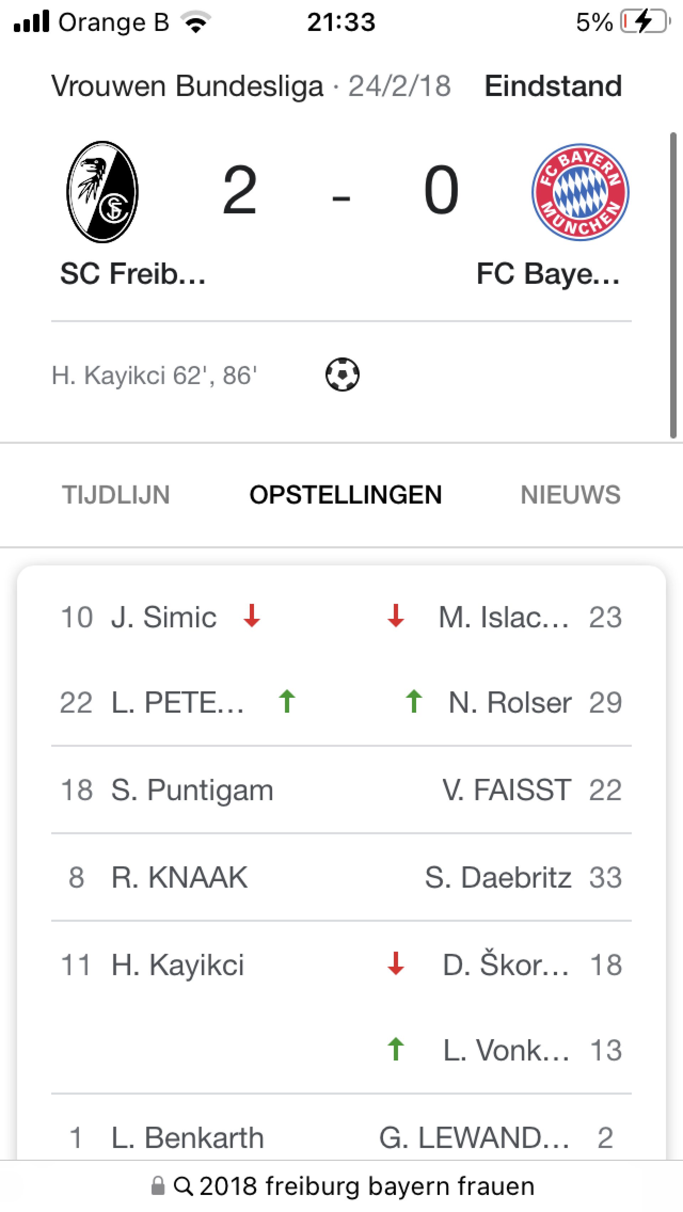Tap red arrow next to D. Škor…
This screenshot has height=1212, width=683.
pos(396,963)
